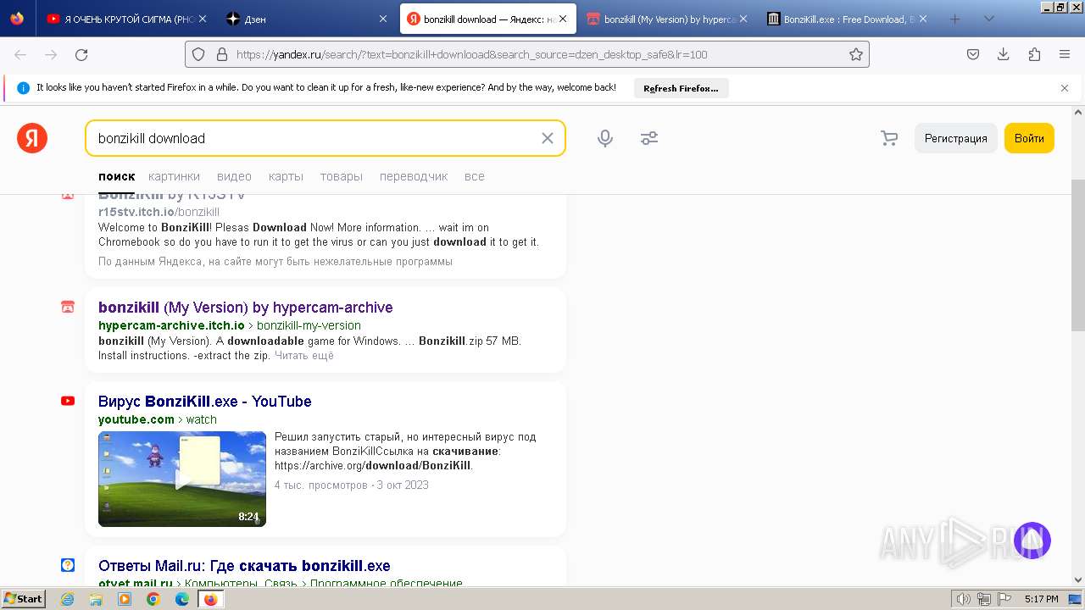Select the картинки search category
1085x610 pixels.
[x=174, y=176]
